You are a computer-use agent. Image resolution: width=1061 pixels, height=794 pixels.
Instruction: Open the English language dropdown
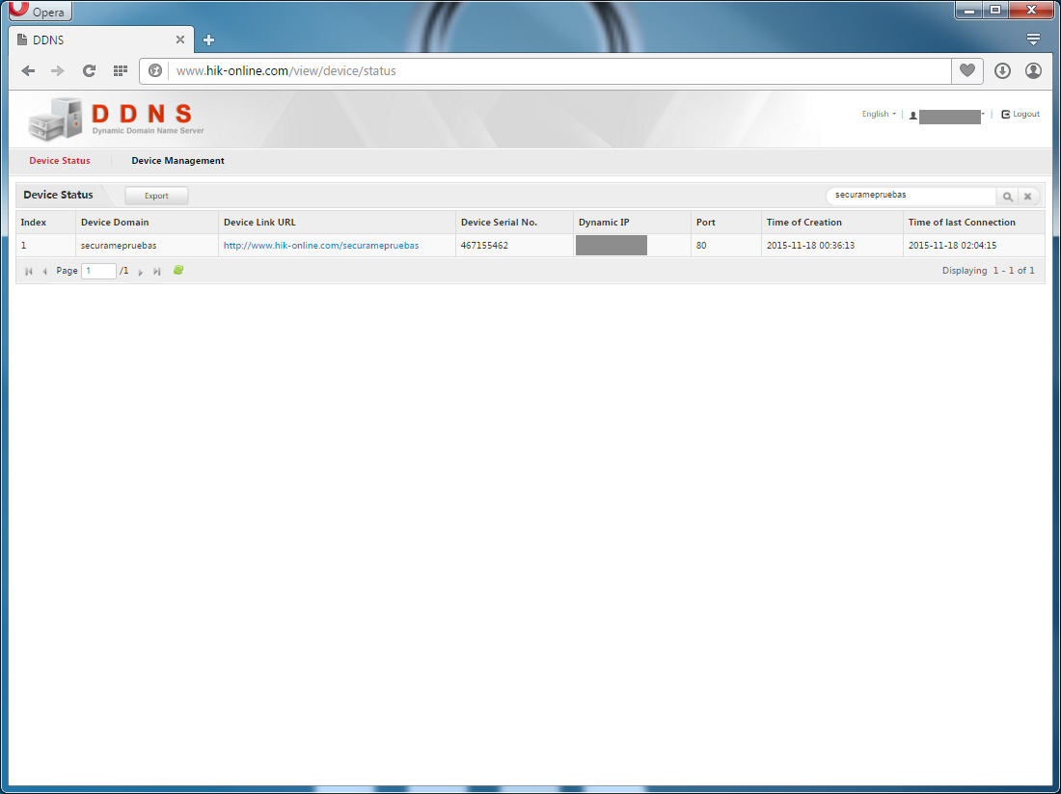pos(879,115)
